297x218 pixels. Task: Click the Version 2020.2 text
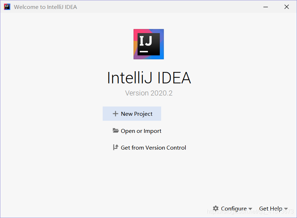(149, 93)
